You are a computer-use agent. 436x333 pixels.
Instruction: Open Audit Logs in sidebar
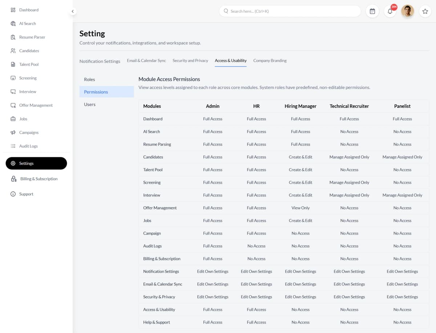[28, 146]
